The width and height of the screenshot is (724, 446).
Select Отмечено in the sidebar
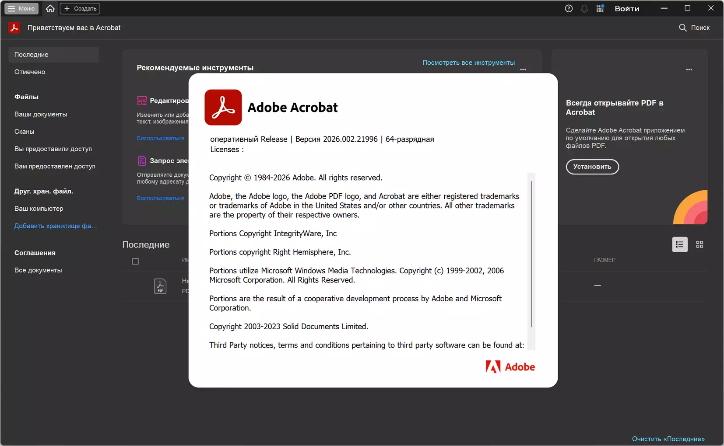click(x=30, y=72)
